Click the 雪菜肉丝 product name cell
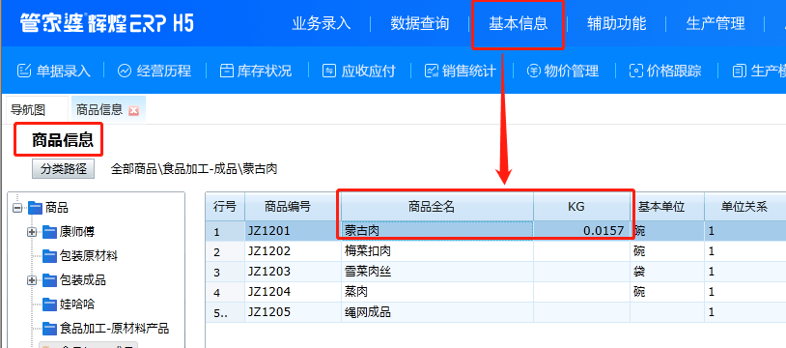This screenshot has width=786, height=348. pos(437,272)
